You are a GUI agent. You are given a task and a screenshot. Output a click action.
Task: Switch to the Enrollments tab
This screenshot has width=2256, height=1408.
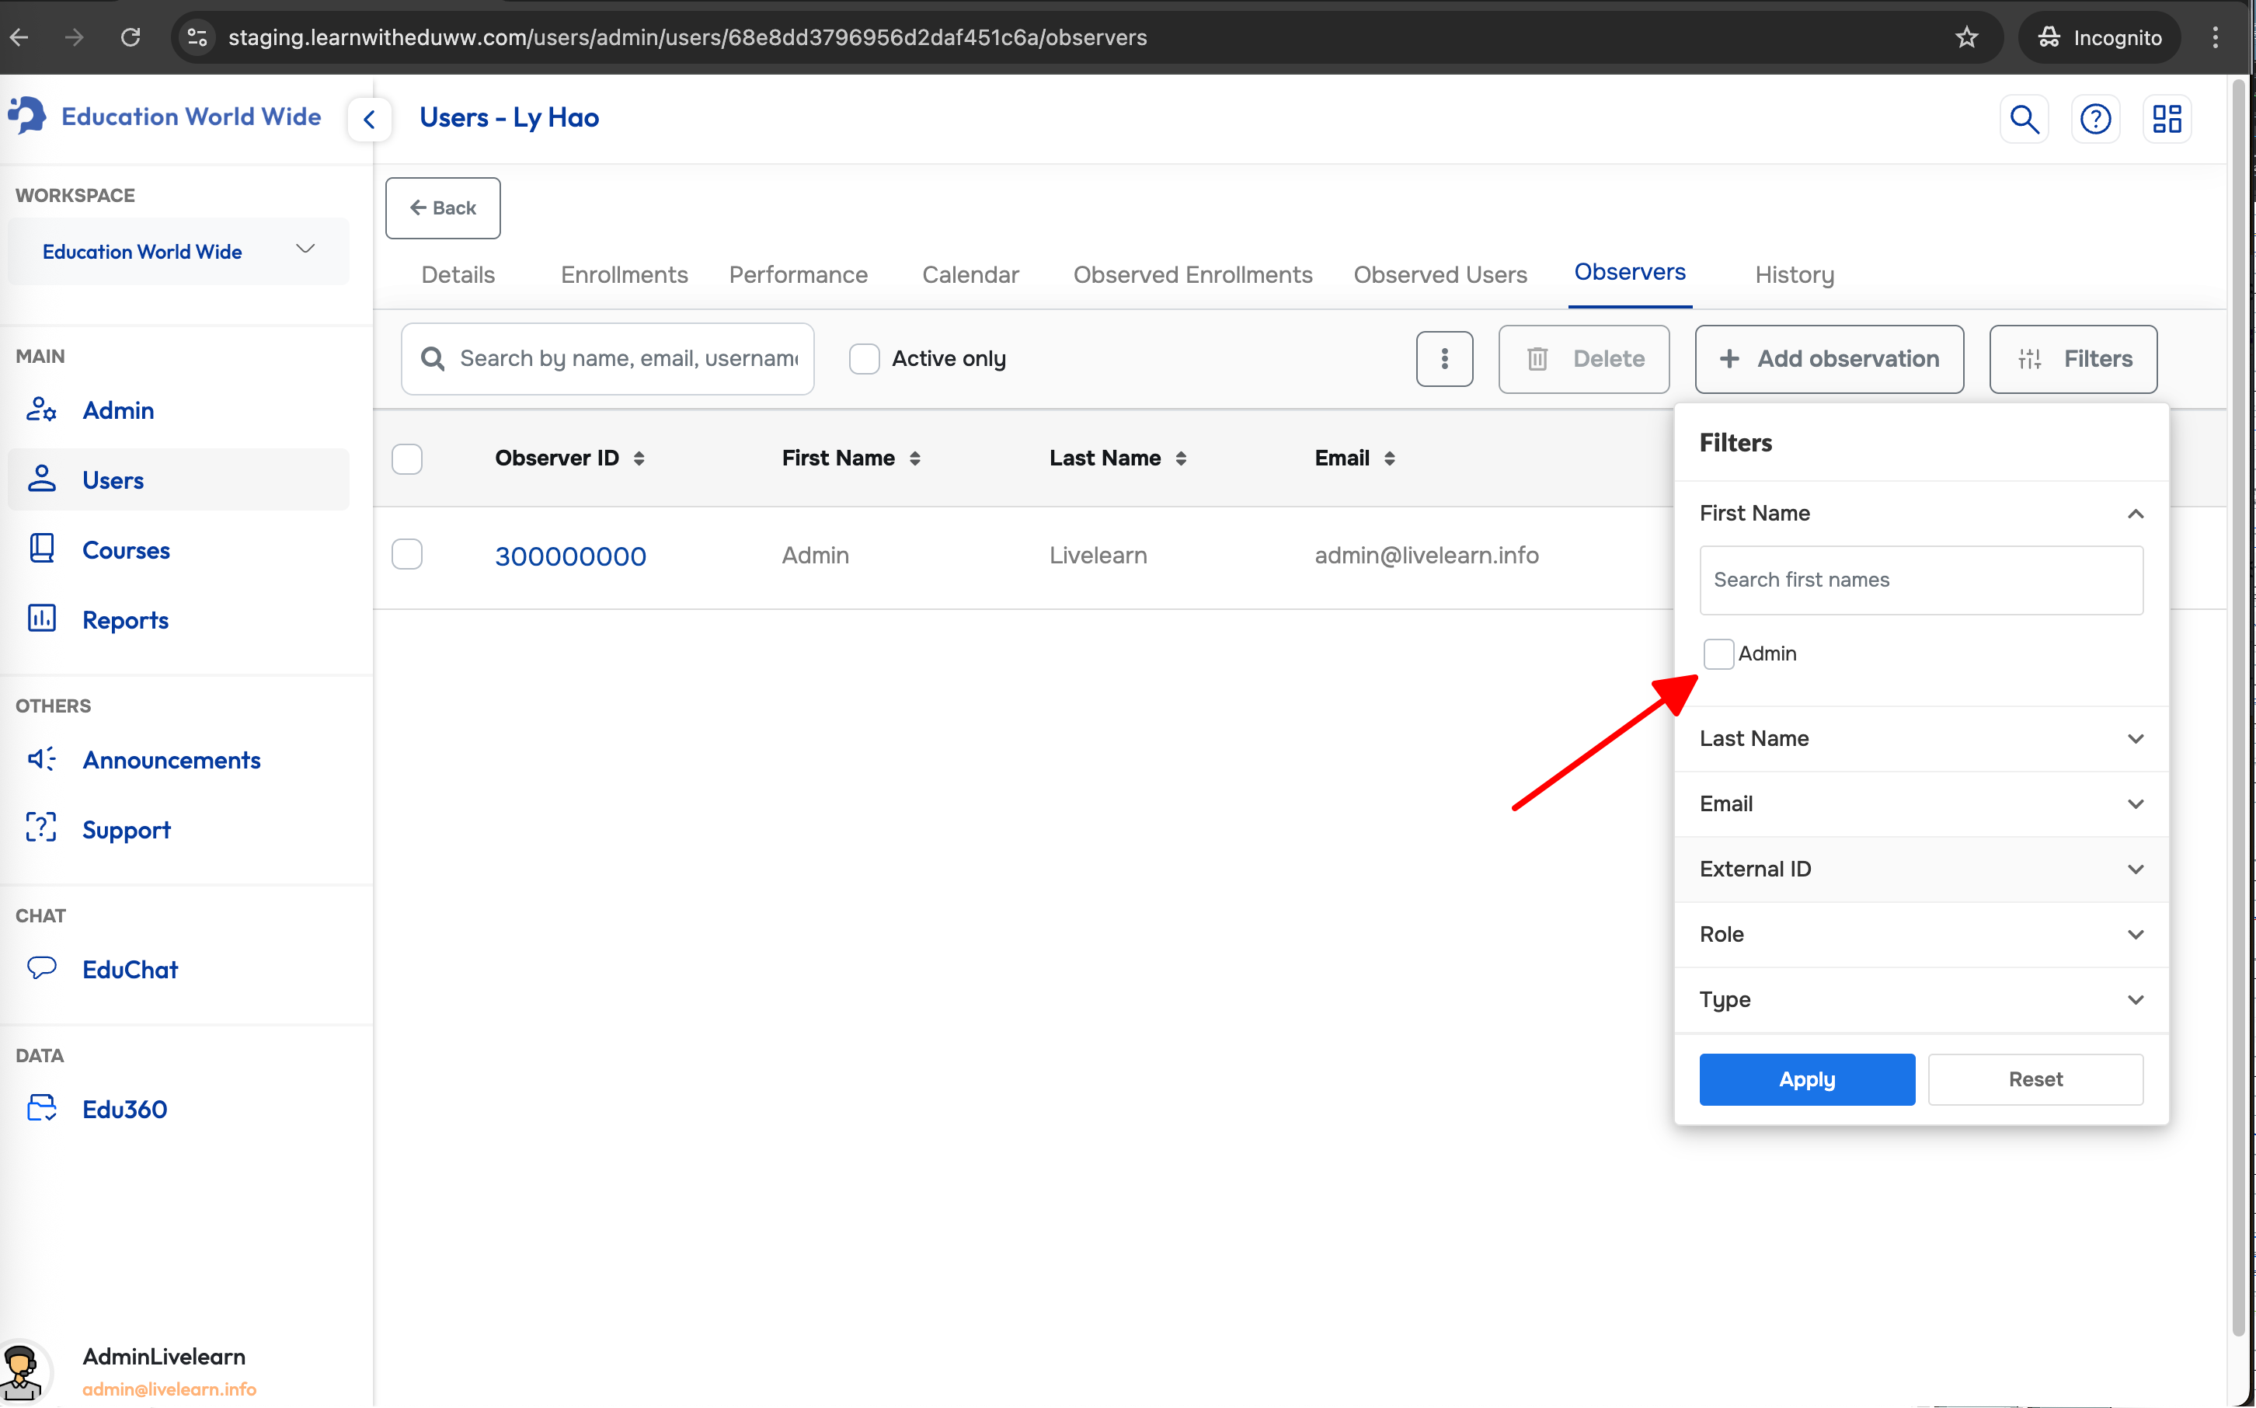624,275
